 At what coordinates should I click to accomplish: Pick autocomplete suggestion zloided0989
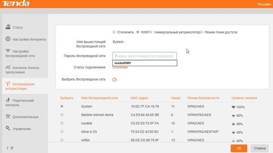point(145,63)
